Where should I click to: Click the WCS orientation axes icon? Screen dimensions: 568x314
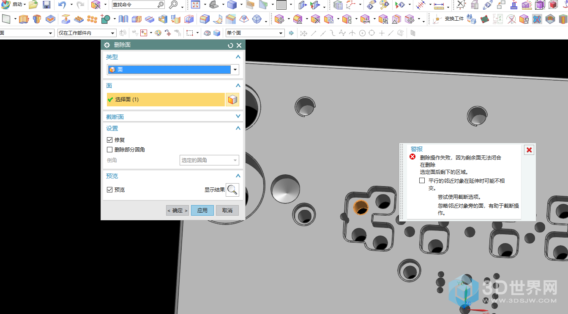tap(351, 5)
